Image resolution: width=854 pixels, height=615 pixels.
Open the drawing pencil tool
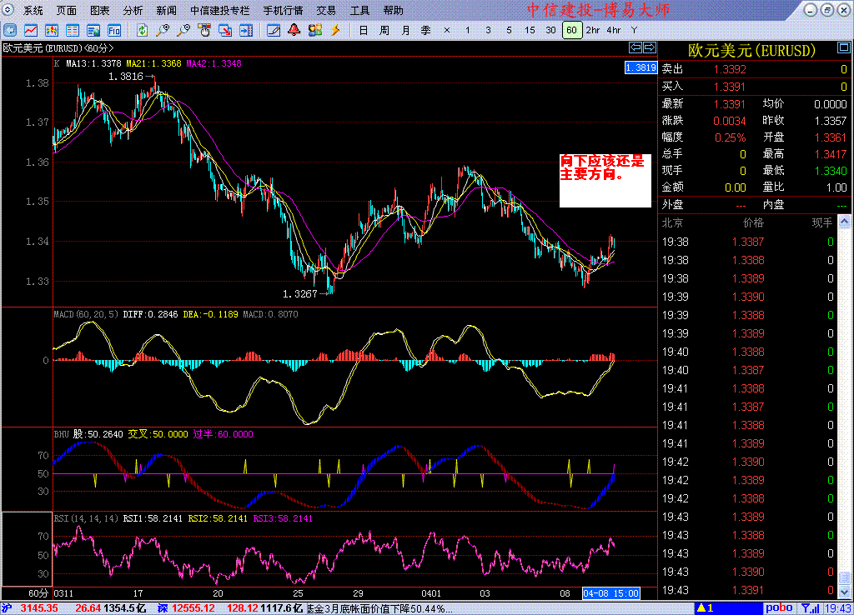pos(274,31)
